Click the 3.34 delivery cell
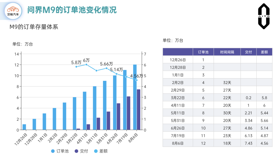Image resolution: width=280 pixels, height=157 pixels. pyautogui.click(x=248, y=120)
